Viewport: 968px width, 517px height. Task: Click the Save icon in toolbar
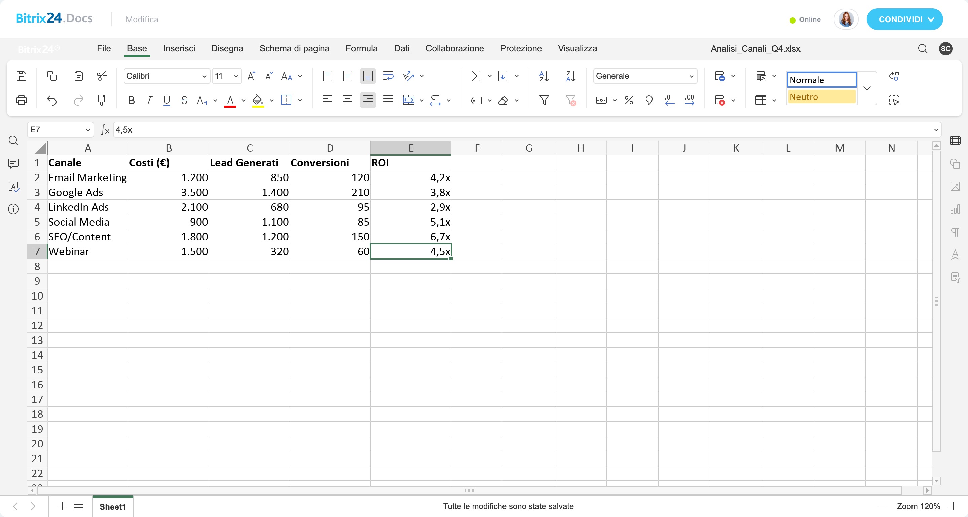(22, 76)
